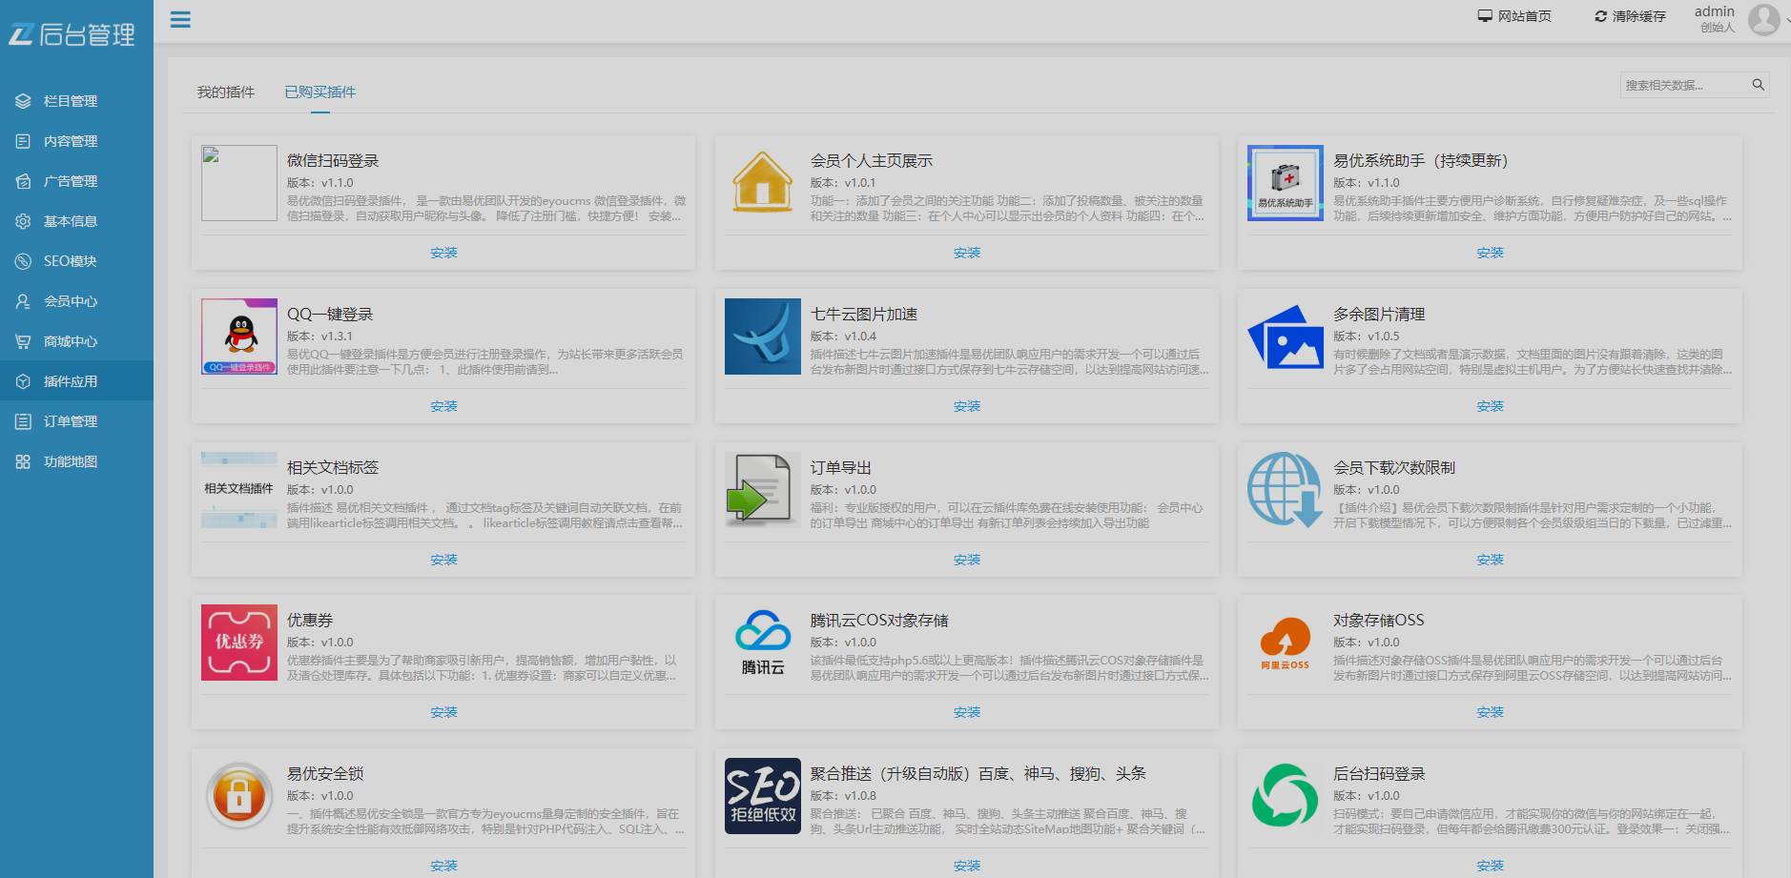Open the 广告管理 module

(x=70, y=180)
